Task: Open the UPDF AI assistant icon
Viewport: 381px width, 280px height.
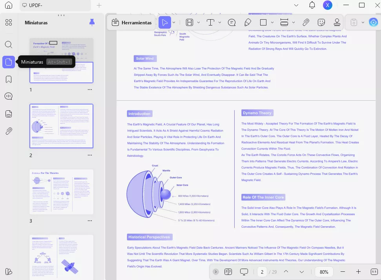Action: click(x=373, y=23)
